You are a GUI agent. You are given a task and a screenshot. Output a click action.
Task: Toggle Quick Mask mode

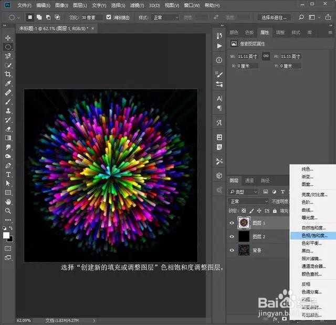tap(8, 248)
